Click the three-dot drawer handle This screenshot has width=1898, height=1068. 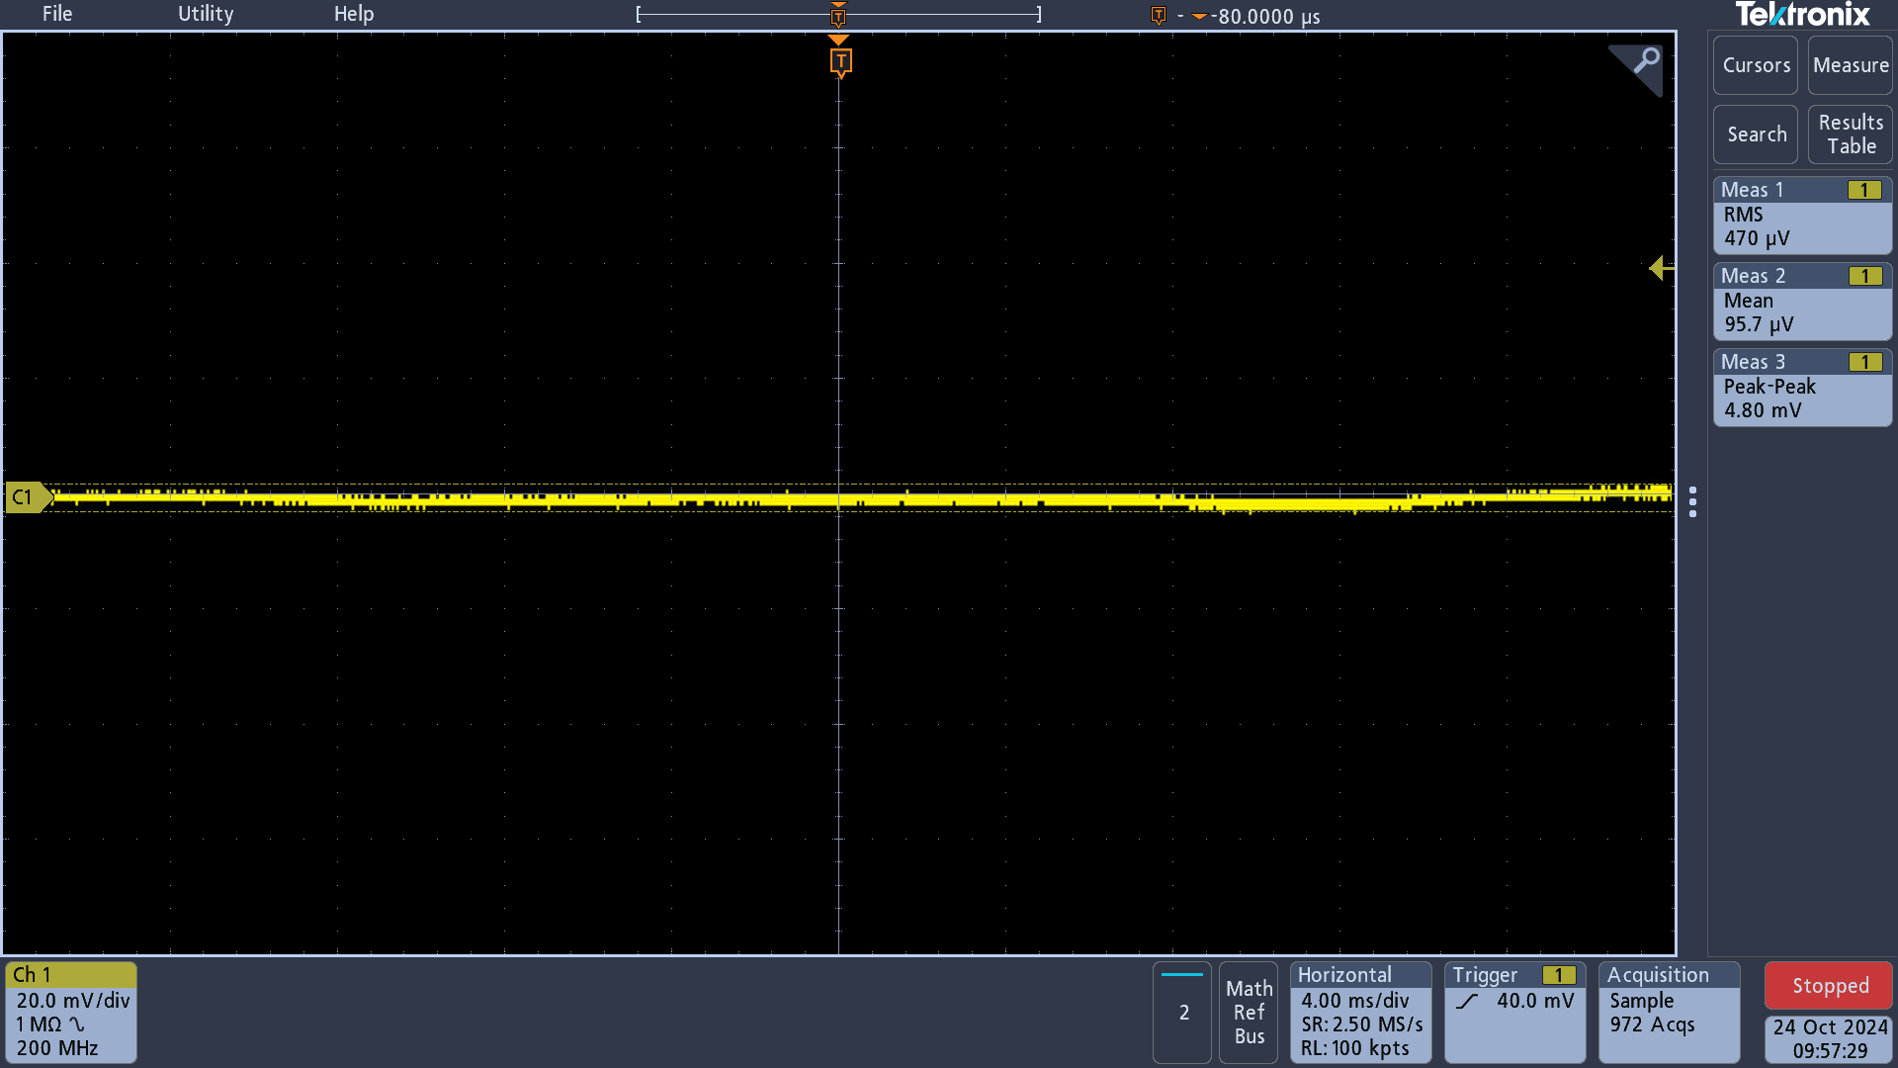[x=1693, y=502]
